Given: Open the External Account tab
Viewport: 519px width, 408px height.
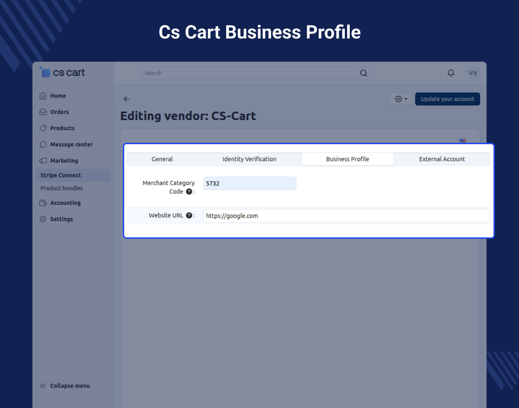Looking at the screenshot, I should [442, 159].
